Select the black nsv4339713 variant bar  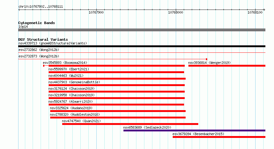[142, 46]
